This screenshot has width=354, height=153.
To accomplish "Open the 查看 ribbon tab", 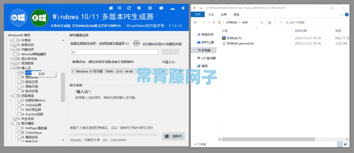I will click(x=237, y=15).
